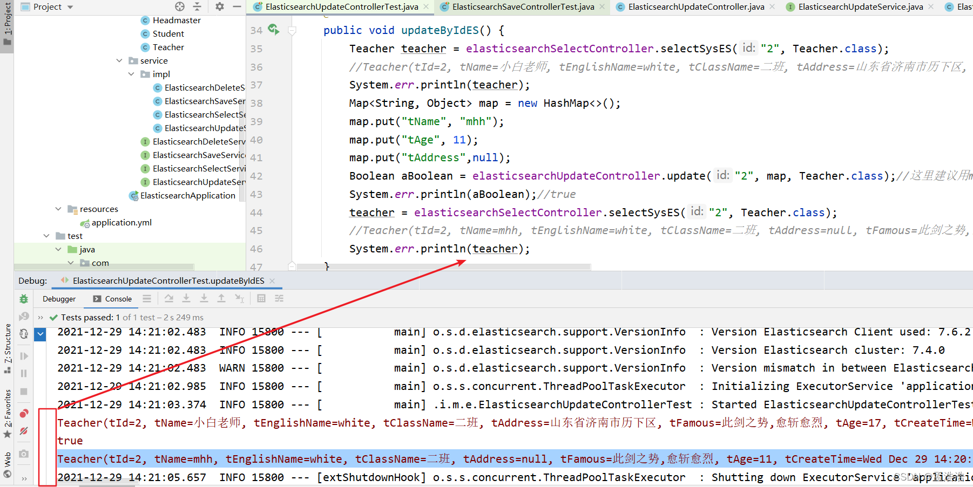Toggle auto-test rerun icon in Debug sidebar
Viewport: 973px width, 487px height.
click(24, 334)
